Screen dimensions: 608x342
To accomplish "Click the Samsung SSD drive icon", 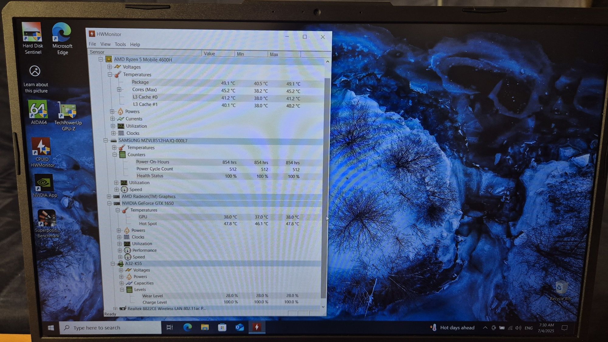I will pos(114,141).
